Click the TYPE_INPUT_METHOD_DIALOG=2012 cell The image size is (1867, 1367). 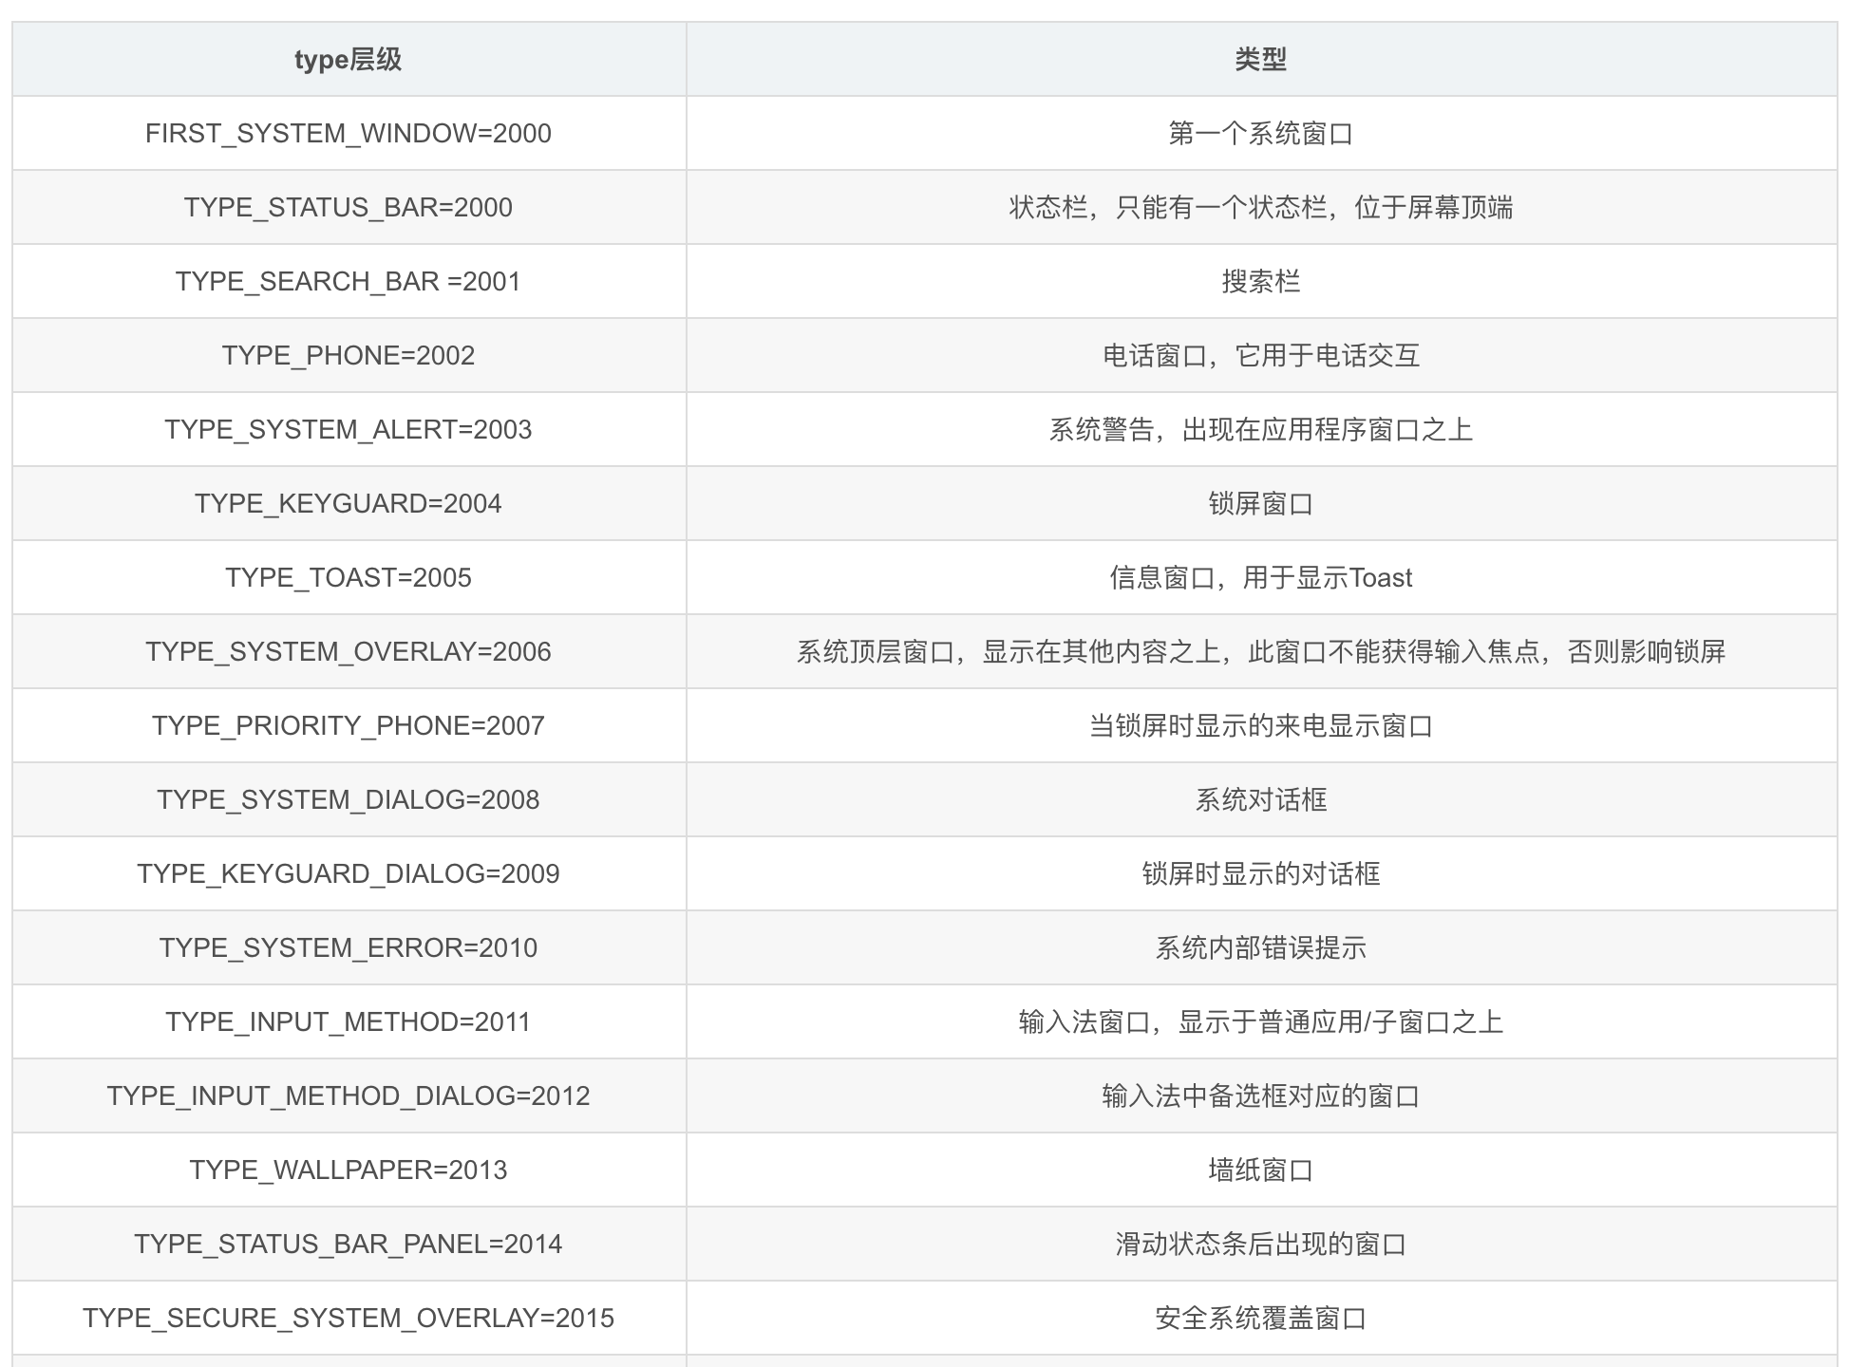(x=348, y=1096)
